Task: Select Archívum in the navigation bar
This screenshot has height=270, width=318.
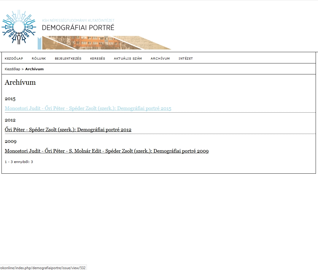Action: tap(160, 58)
